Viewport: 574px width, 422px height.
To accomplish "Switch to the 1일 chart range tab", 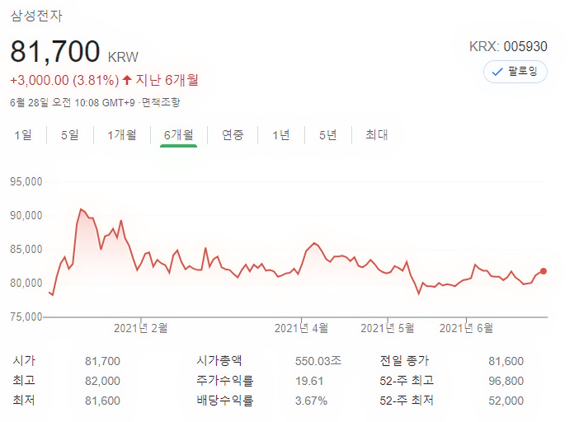I will tap(23, 135).
